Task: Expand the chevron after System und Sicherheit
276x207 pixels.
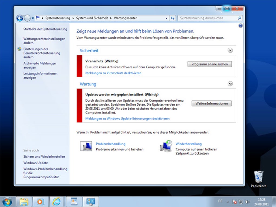Action: click(111, 18)
